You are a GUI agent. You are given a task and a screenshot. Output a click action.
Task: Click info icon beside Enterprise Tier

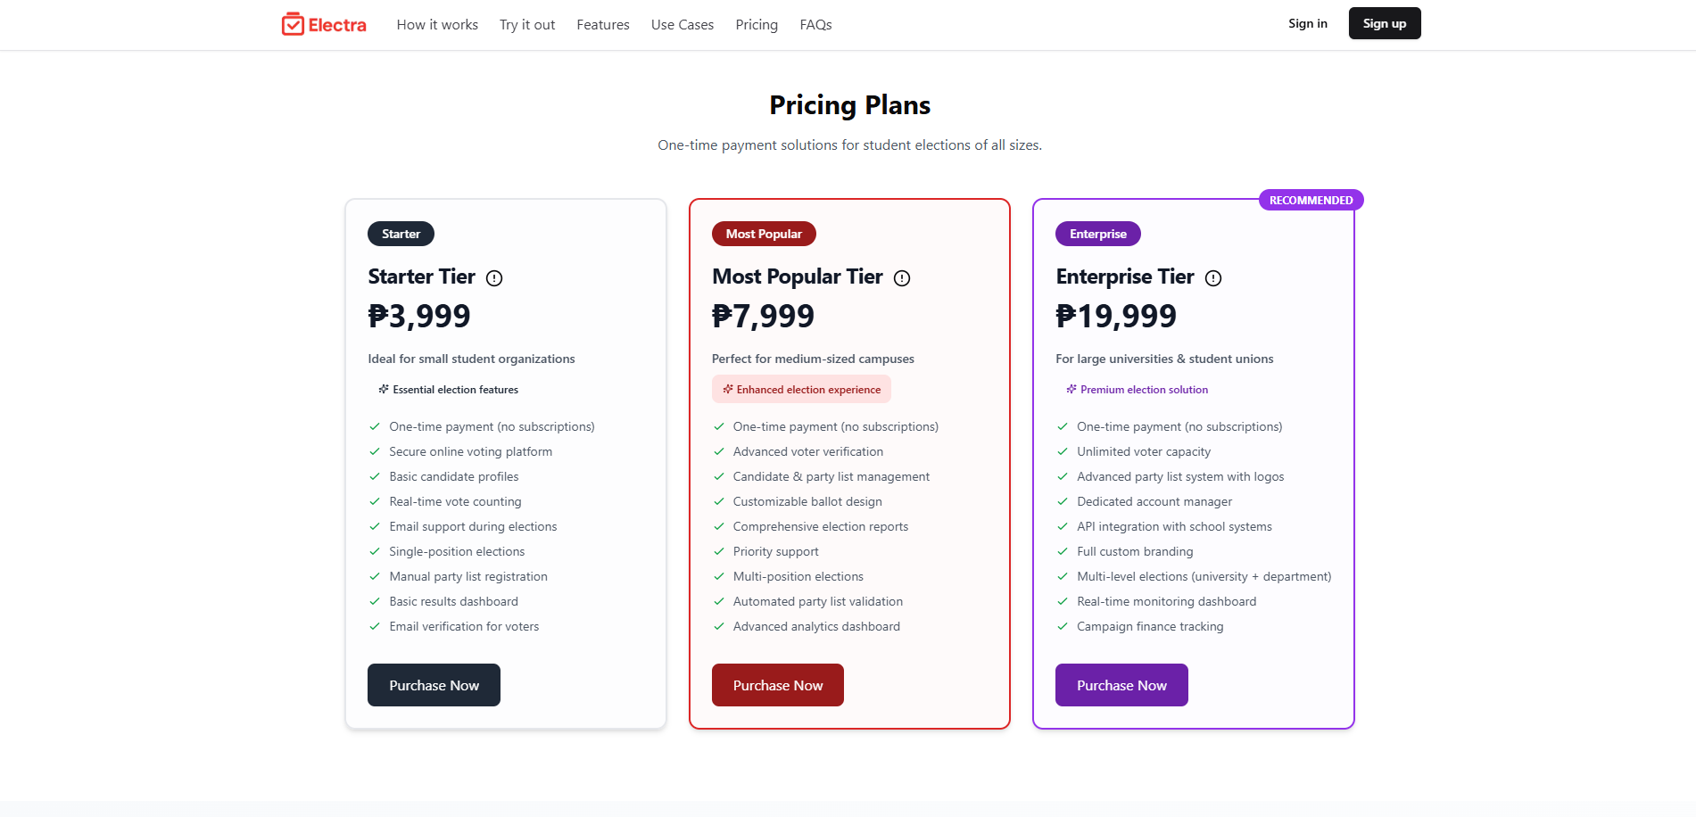pyautogui.click(x=1213, y=278)
